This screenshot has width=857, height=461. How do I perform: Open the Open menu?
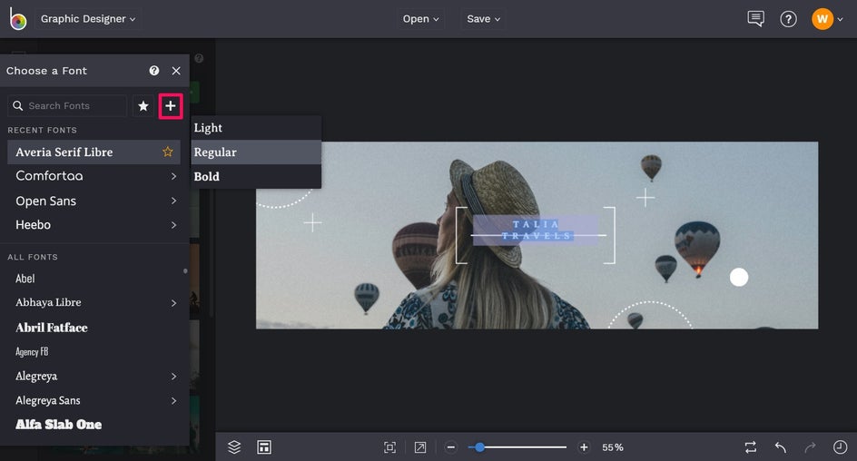420,18
